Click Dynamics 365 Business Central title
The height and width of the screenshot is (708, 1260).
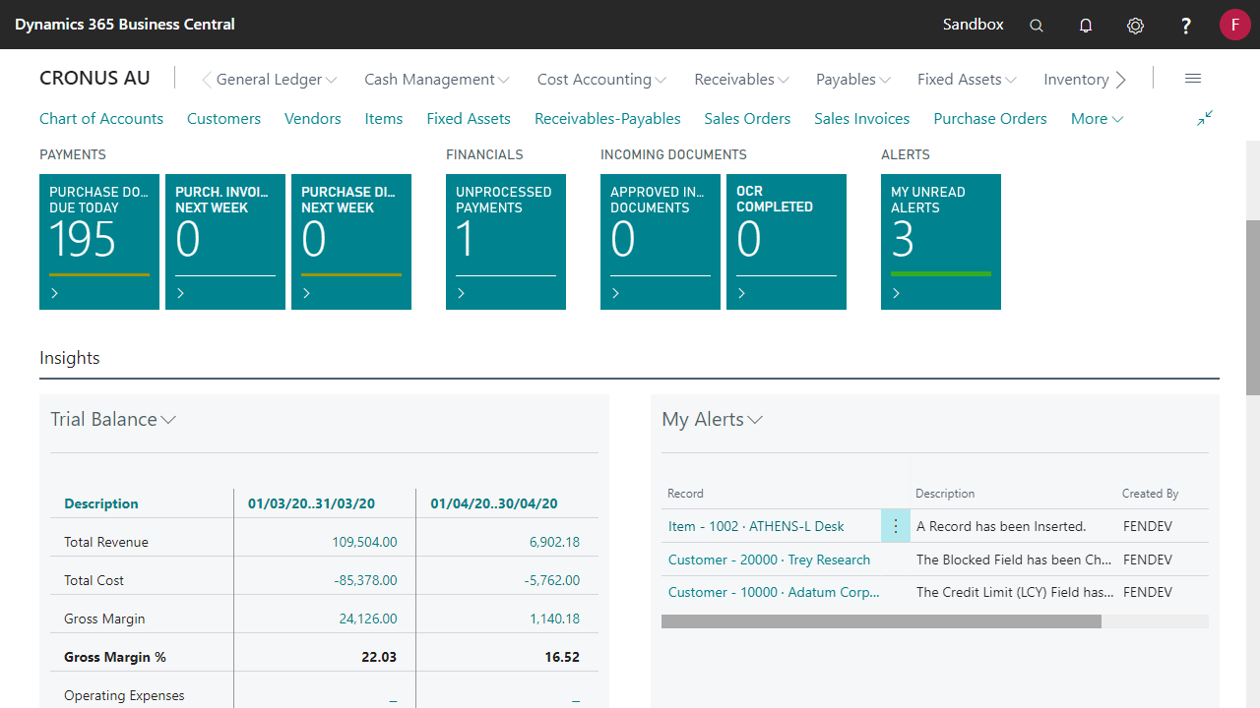125,25
